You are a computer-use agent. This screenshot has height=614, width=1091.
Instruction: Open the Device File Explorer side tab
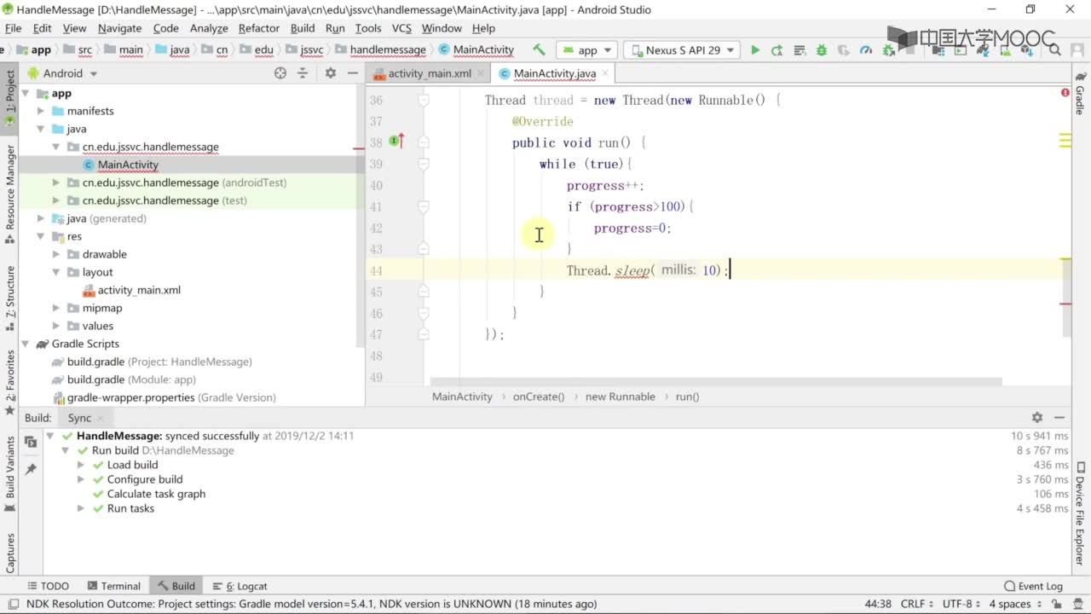click(x=1080, y=512)
